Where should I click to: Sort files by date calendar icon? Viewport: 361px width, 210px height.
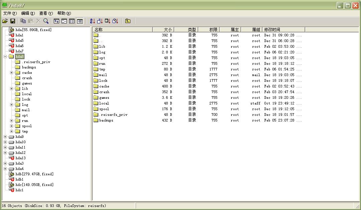click(x=108, y=21)
